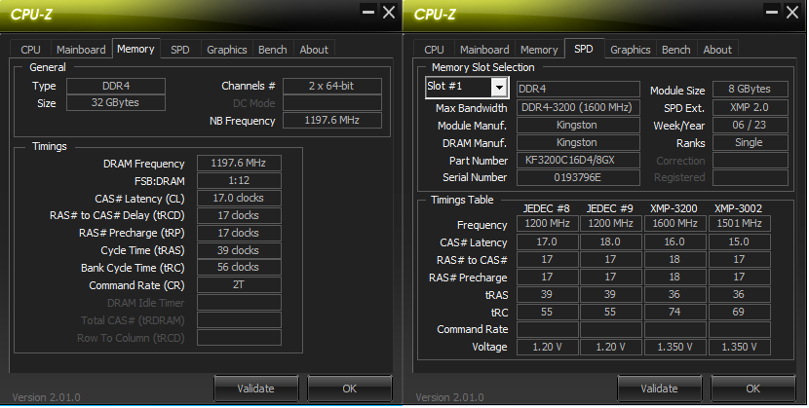The height and width of the screenshot is (408, 809).
Task: Click Validate button in left Memory window
Action: pyautogui.click(x=256, y=389)
